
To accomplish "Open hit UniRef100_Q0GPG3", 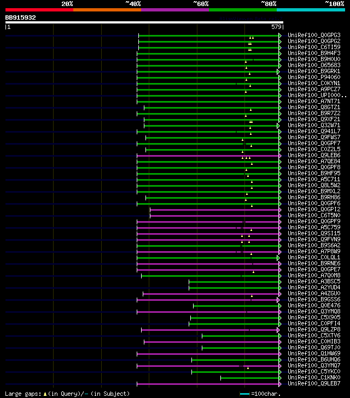I will tap(314, 35).
